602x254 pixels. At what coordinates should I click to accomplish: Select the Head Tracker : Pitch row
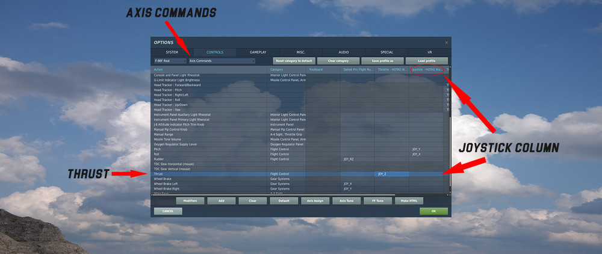tap(299, 90)
